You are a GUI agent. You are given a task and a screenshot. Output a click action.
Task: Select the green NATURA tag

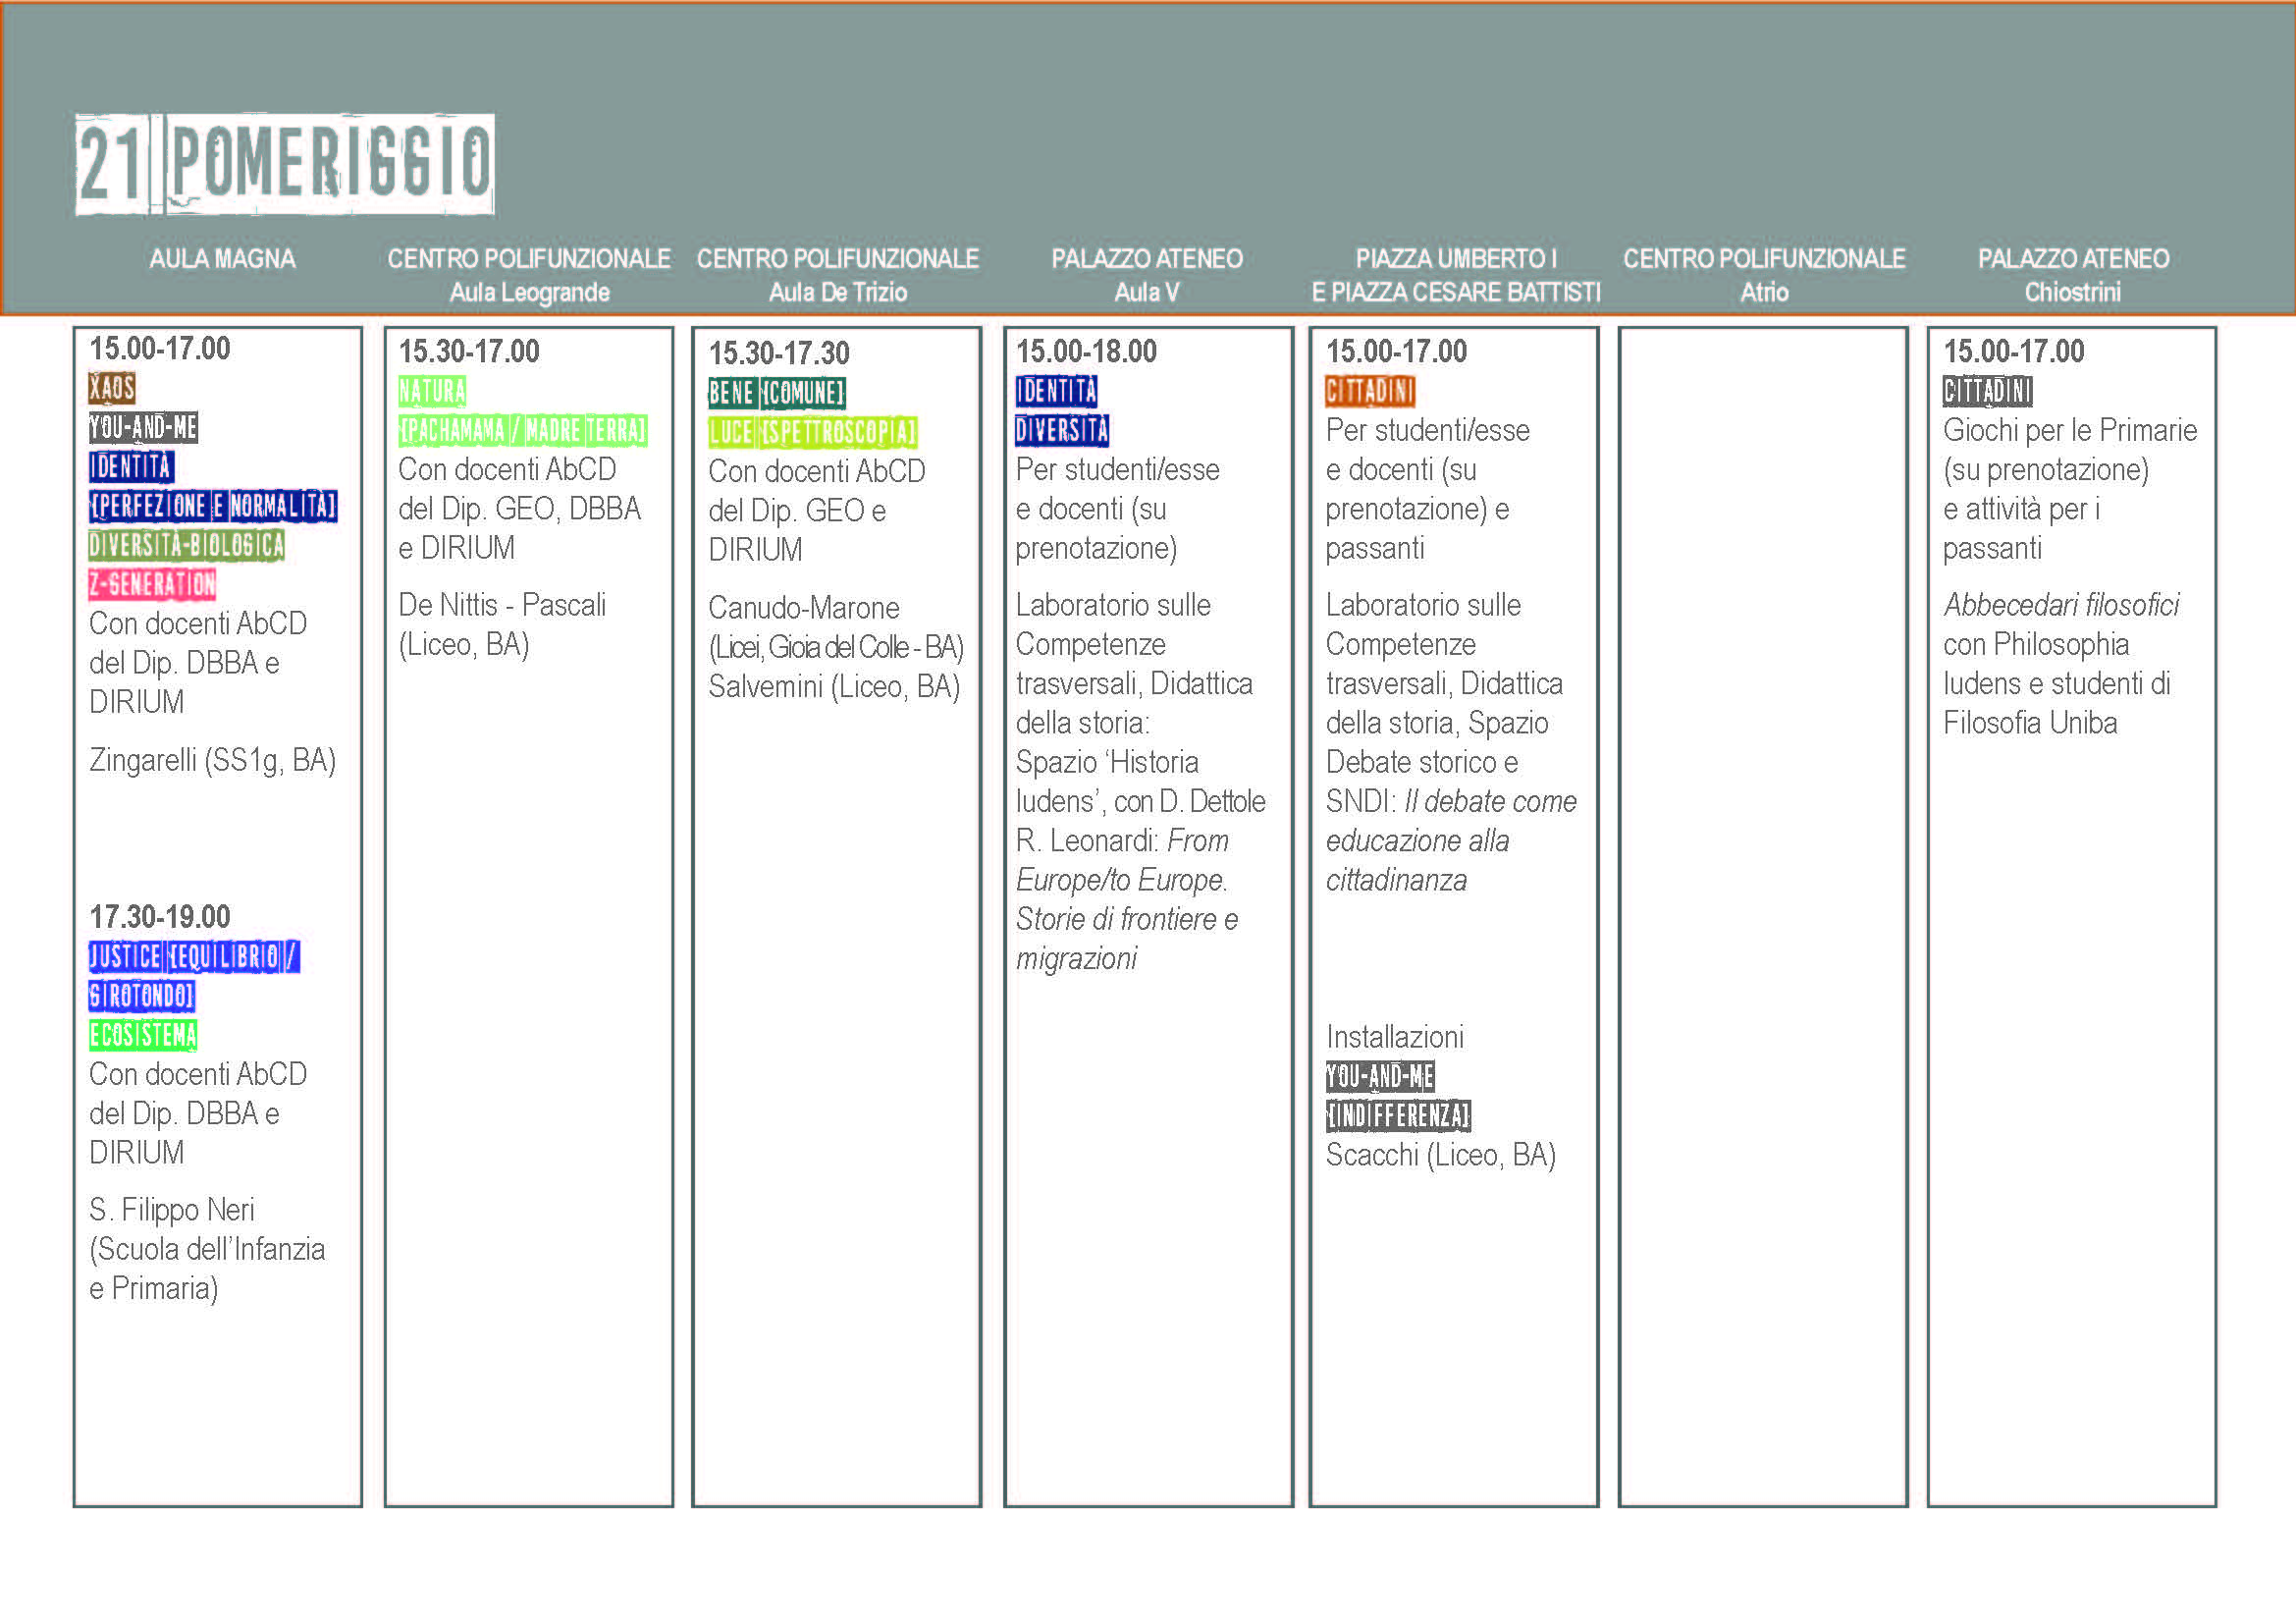coord(432,391)
